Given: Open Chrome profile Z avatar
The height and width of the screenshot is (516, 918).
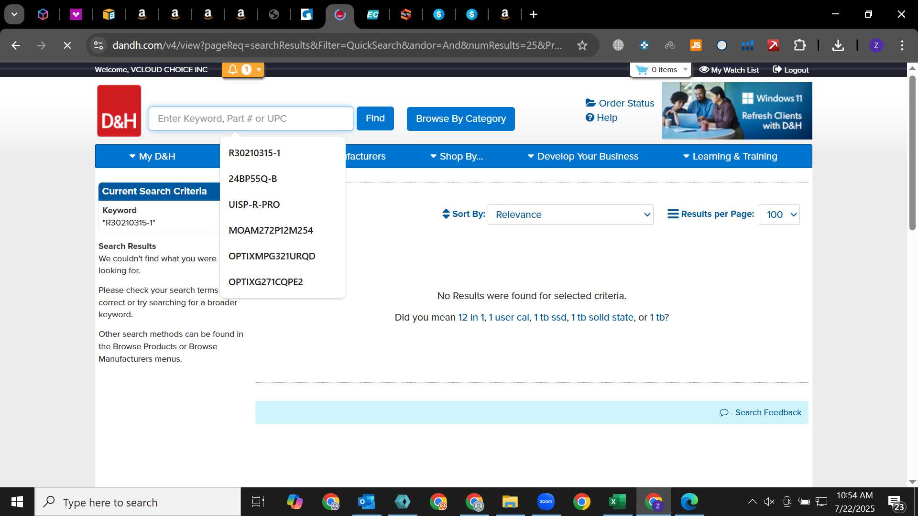Looking at the screenshot, I should click(876, 45).
